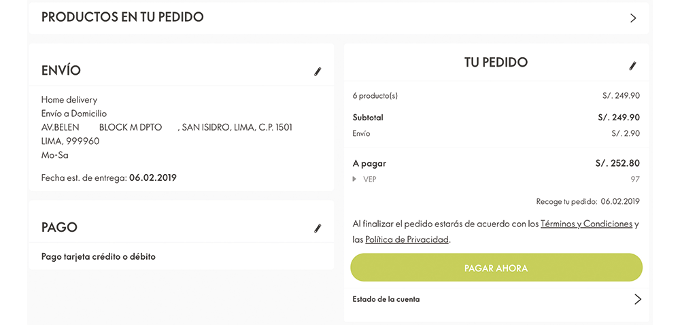
Task: Select Pago tarjeta crédito o débito text
Action: (99, 256)
